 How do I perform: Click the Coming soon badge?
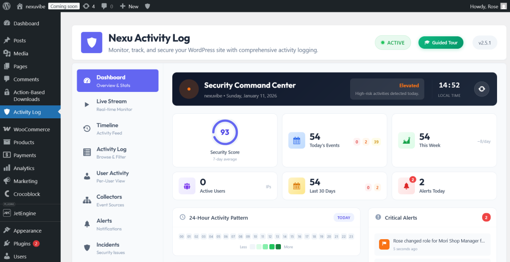pyautogui.click(x=64, y=6)
